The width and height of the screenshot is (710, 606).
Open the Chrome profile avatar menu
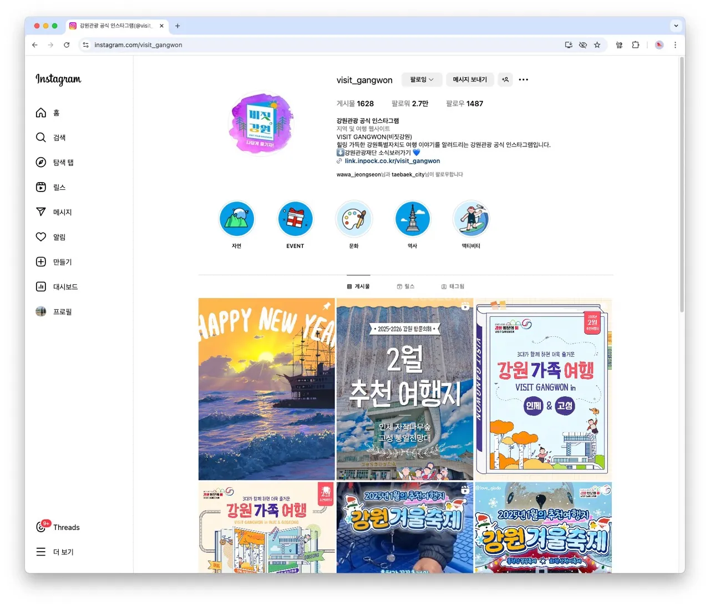[x=659, y=45]
